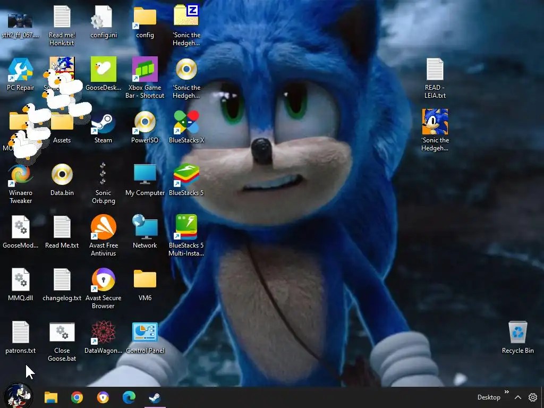
Task: Launch Google Chrome from the taskbar
Action: pos(77,397)
